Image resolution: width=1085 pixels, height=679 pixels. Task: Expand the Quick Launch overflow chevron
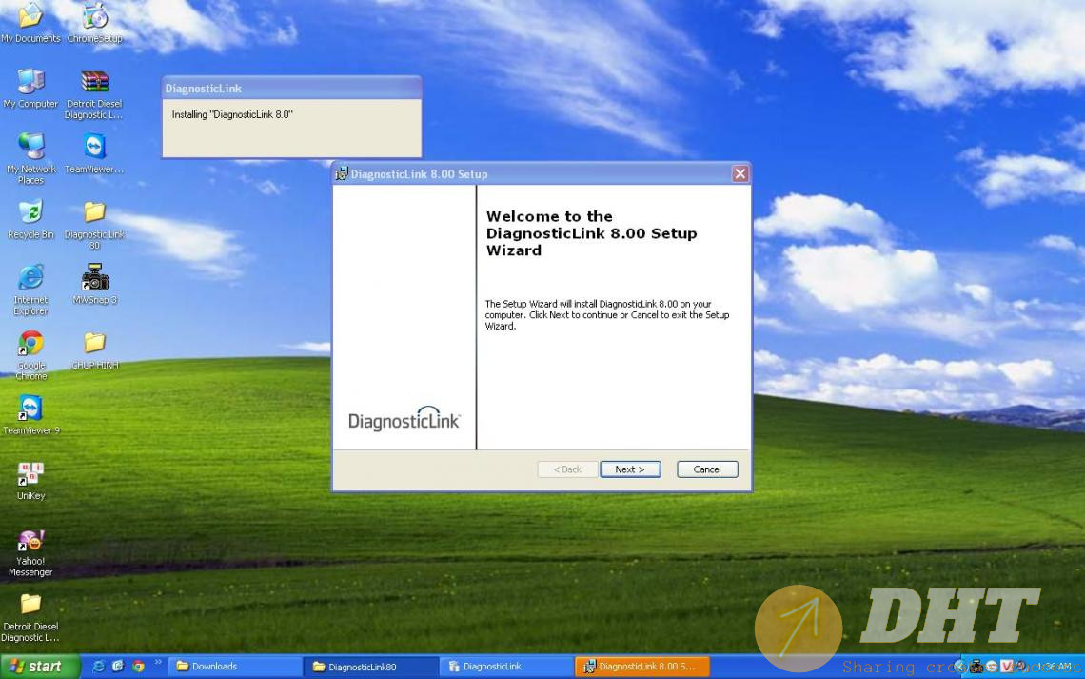158,662
